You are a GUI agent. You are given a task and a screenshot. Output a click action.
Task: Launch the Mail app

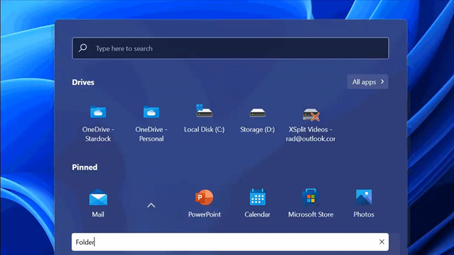(98, 203)
